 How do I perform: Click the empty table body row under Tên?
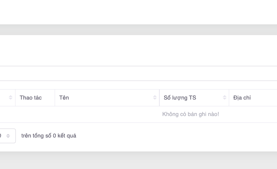[104, 114]
